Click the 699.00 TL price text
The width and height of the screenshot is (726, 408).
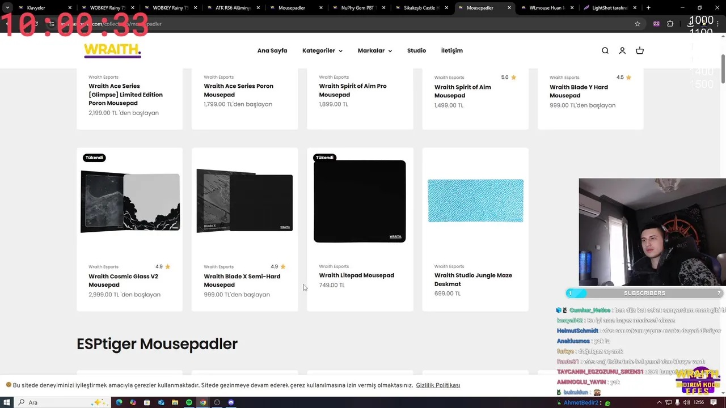[448, 294]
